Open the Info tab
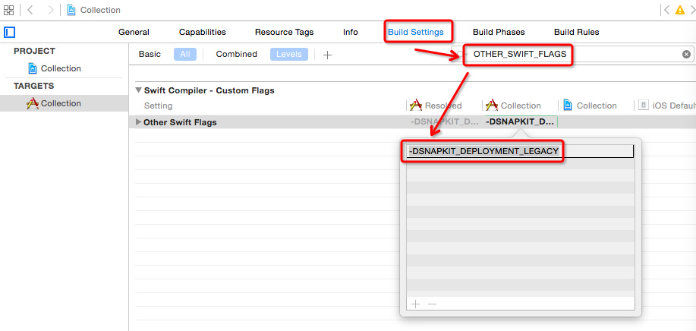Image resolution: width=696 pixels, height=331 pixels. [x=350, y=32]
